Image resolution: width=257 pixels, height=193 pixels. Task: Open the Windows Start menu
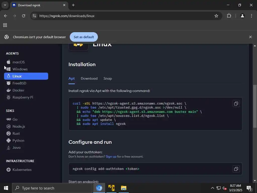[x=6, y=188]
